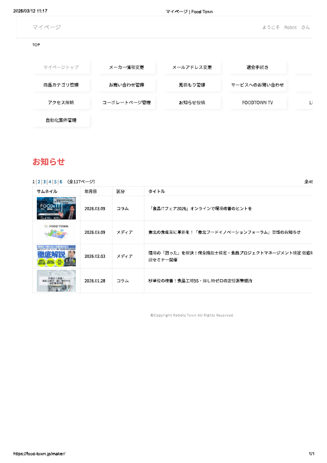Screen dimensions: 327x463
Task: Click title 現場の「困った」を解決 seminar
Action: (x=231, y=257)
